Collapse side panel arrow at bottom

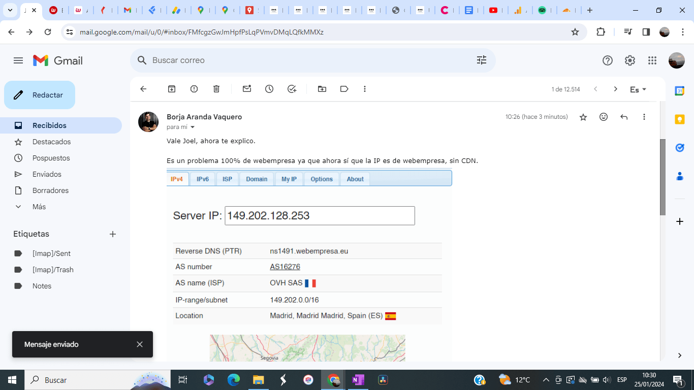(680, 355)
